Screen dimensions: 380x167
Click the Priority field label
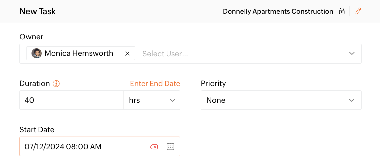213,83
